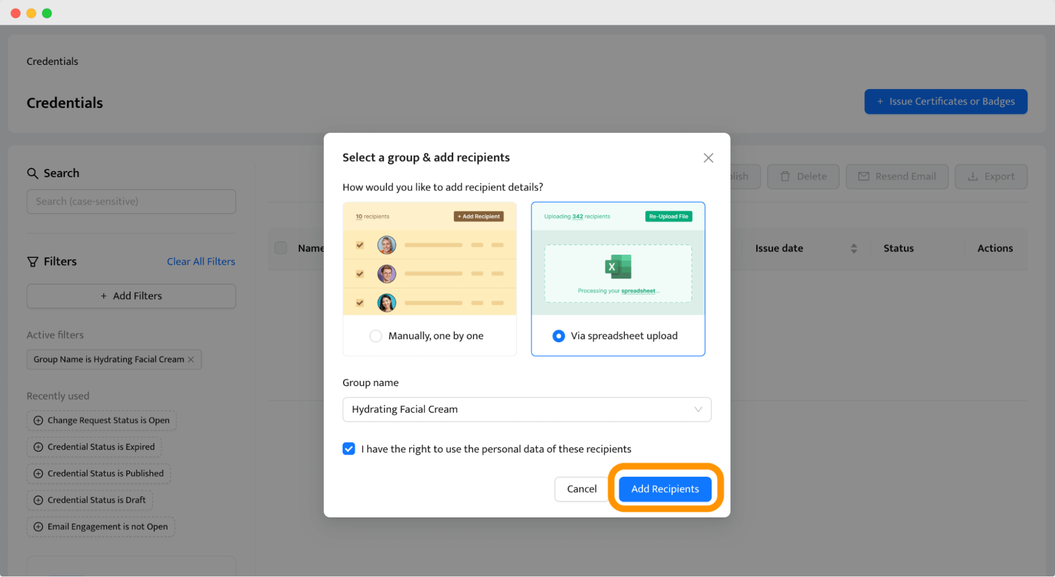Screen dimensions: 1055x577
Task: Click the search magnifier icon
Action: tap(33, 173)
